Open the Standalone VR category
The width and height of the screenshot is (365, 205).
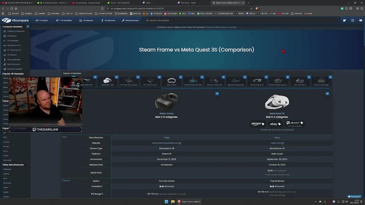pos(13,45)
